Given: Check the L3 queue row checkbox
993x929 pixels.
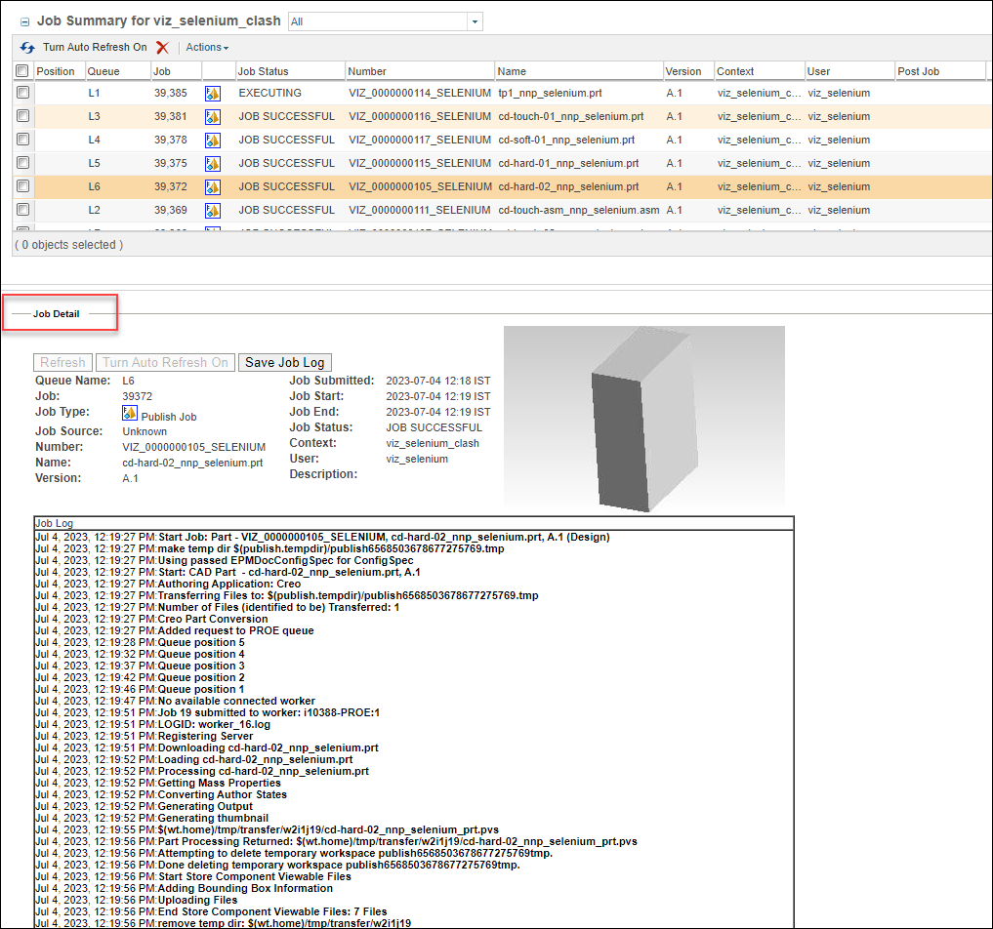Looking at the screenshot, I should [23, 116].
